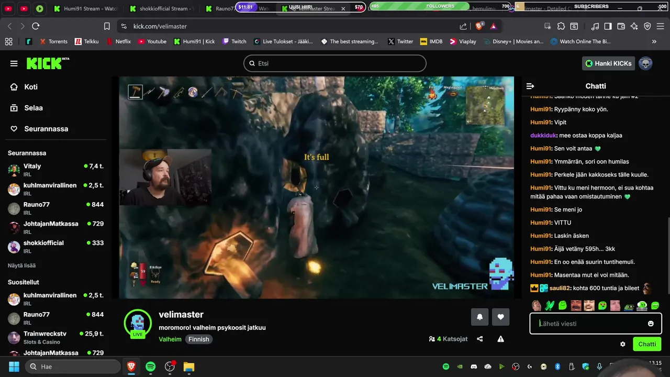
Task: Click the velimaster stream video player
Action: click(317, 187)
